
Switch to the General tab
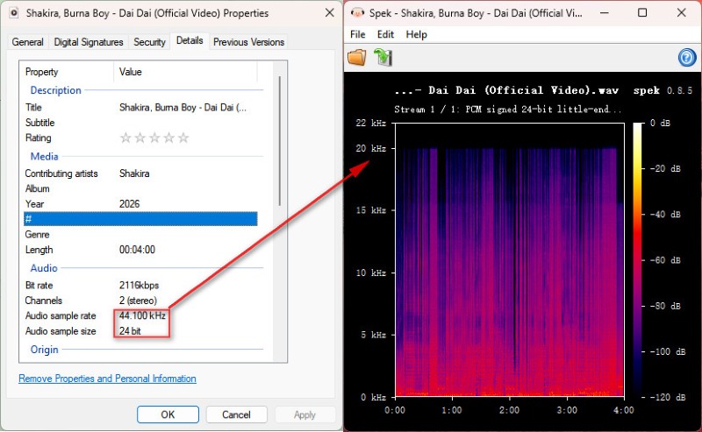click(28, 42)
